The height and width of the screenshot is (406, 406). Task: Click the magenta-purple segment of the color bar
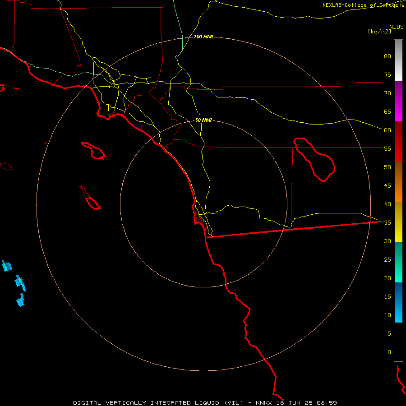pyautogui.click(x=398, y=101)
